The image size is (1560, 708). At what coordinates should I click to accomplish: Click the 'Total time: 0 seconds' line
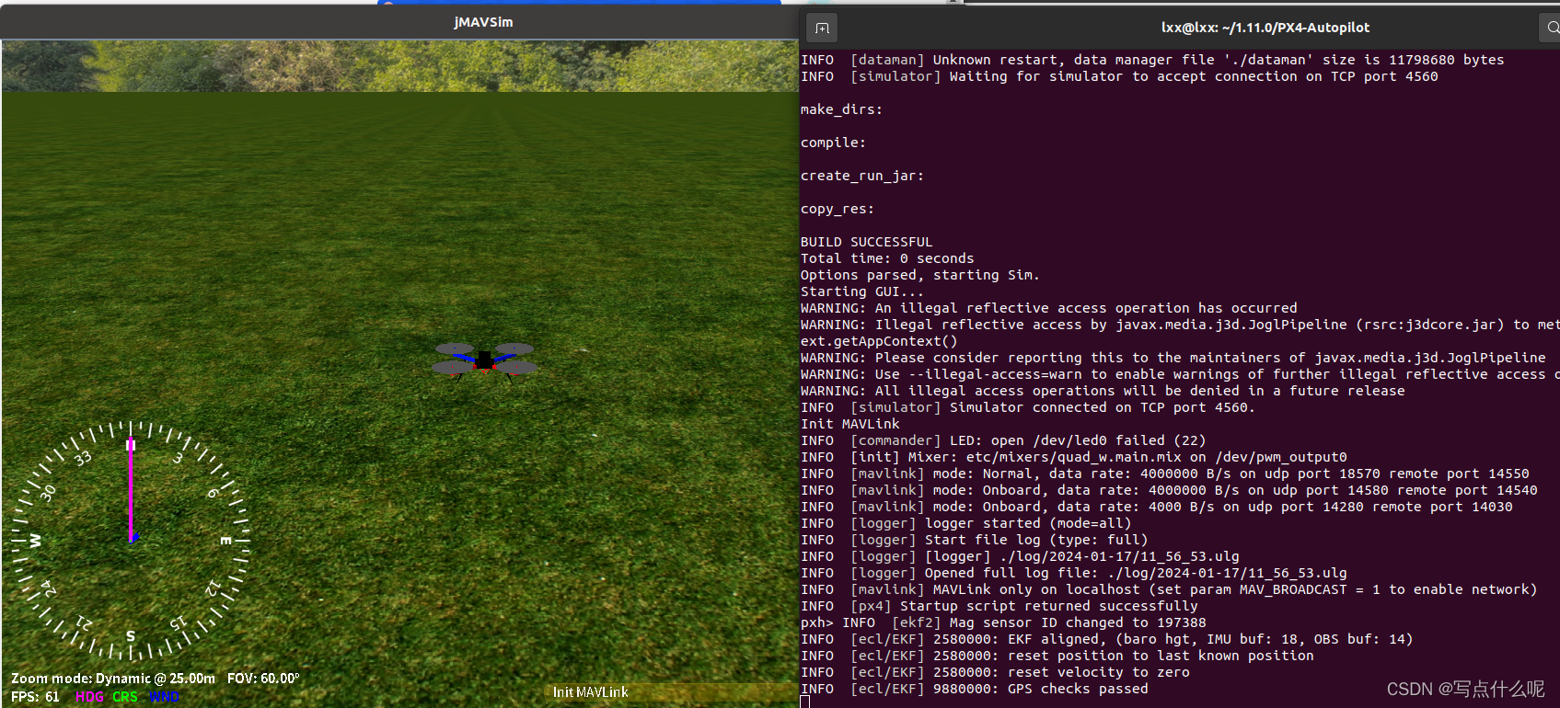pos(887,258)
